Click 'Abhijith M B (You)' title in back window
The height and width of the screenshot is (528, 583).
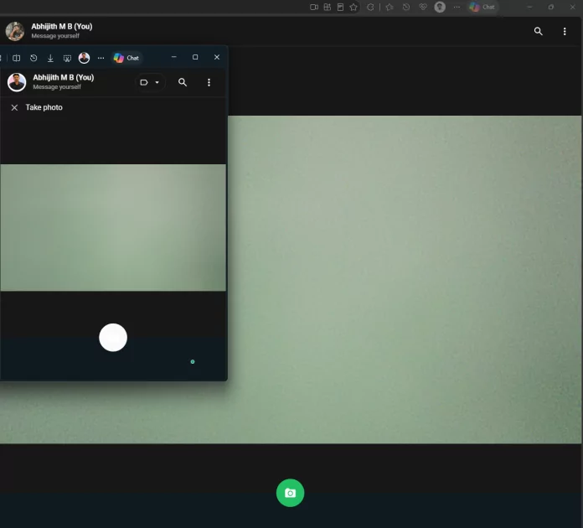click(x=62, y=27)
